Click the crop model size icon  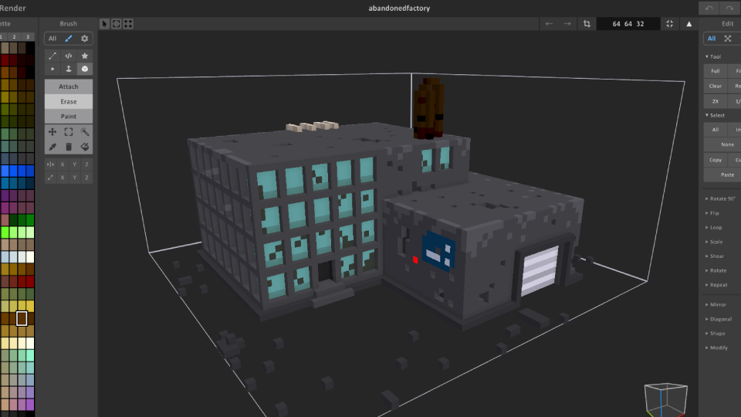[587, 24]
